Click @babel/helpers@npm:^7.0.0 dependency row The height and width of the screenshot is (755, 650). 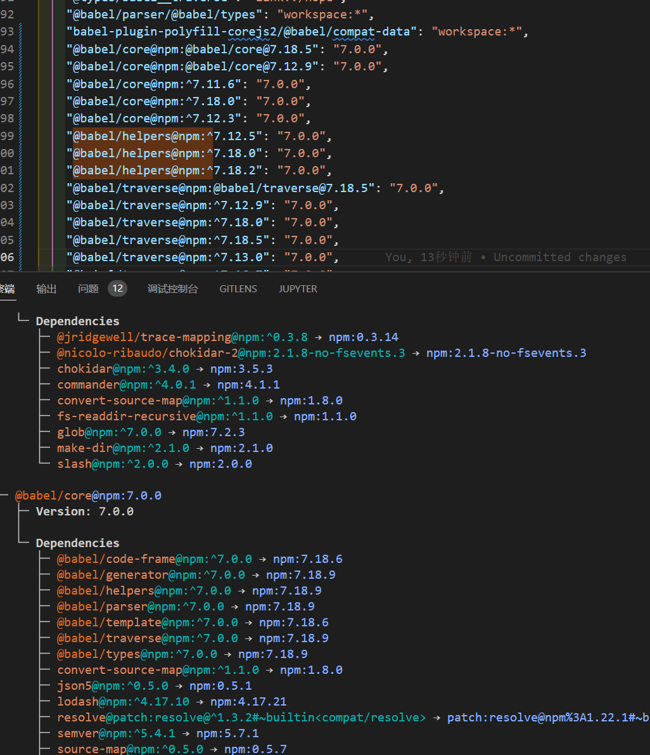tap(189, 591)
